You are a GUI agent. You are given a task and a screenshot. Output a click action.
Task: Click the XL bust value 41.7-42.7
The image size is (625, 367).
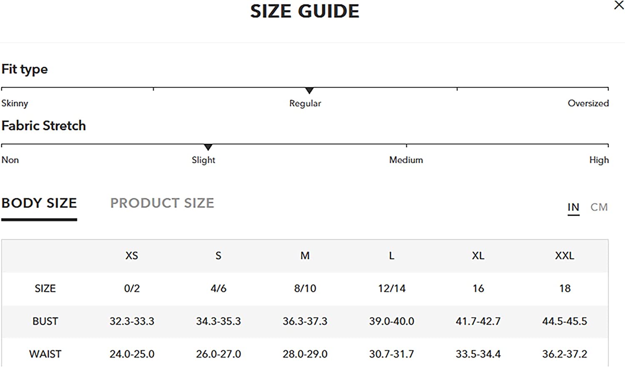(x=478, y=322)
